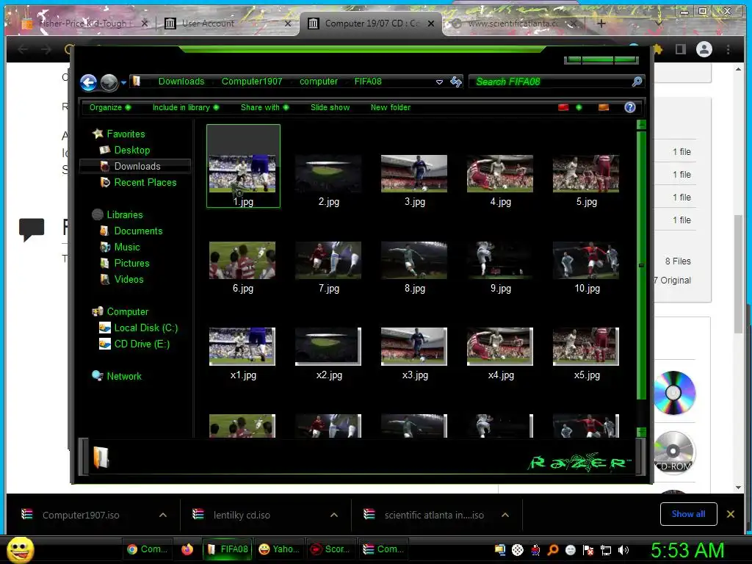Image resolution: width=752 pixels, height=564 pixels.
Task: Open the smiley Start button
Action: coord(20,549)
